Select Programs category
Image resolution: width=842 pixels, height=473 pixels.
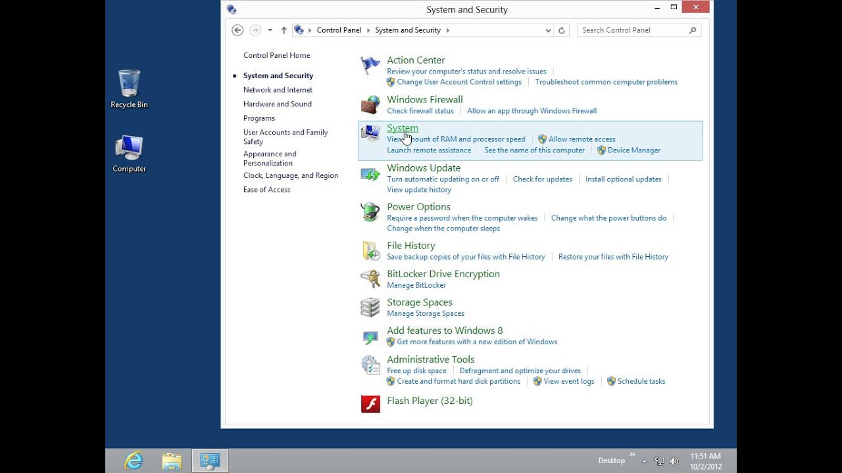259,118
